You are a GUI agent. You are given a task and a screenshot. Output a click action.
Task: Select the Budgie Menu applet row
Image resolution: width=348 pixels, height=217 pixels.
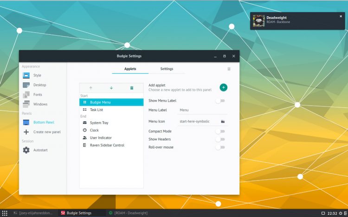point(111,102)
